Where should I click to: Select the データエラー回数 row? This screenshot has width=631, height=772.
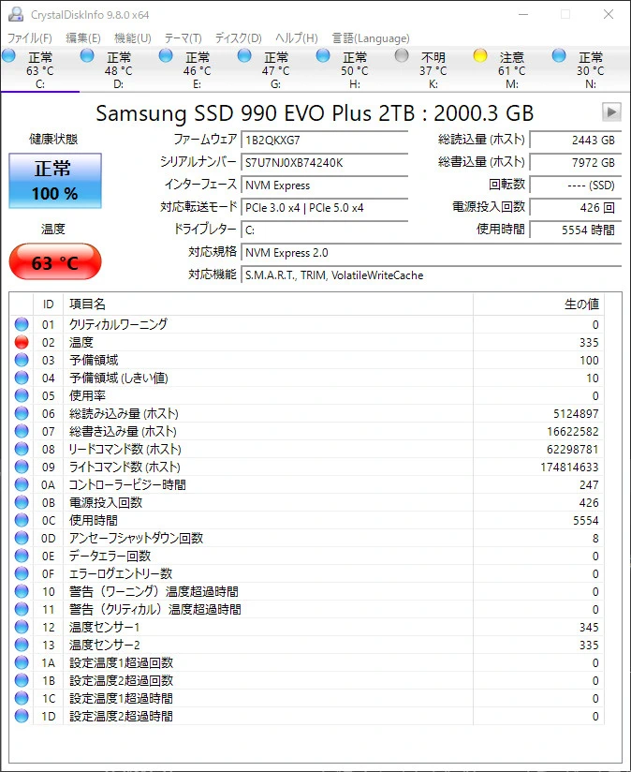click(307, 556)
